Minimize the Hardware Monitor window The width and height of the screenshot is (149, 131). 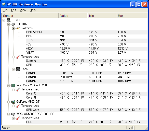133,4
